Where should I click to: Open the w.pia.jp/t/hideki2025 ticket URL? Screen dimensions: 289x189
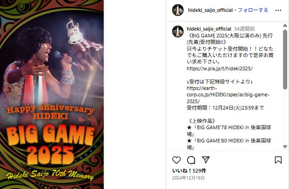(220, 68)
